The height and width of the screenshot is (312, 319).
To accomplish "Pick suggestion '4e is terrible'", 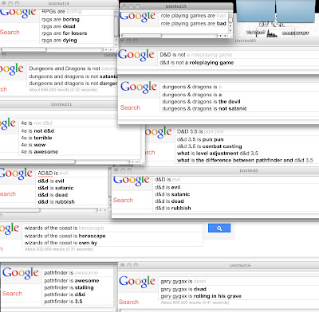I will point(37,138).
